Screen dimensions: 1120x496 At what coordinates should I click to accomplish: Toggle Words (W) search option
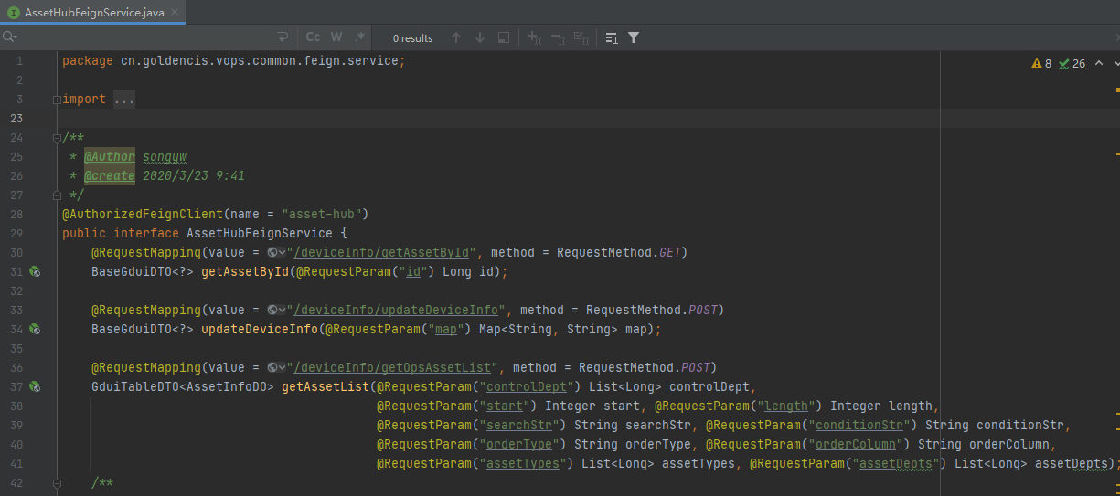pos(336,37)
